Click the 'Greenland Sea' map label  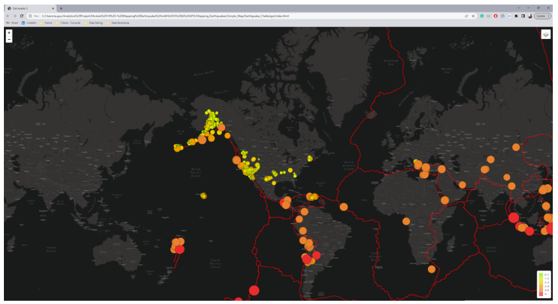(391, 62)
